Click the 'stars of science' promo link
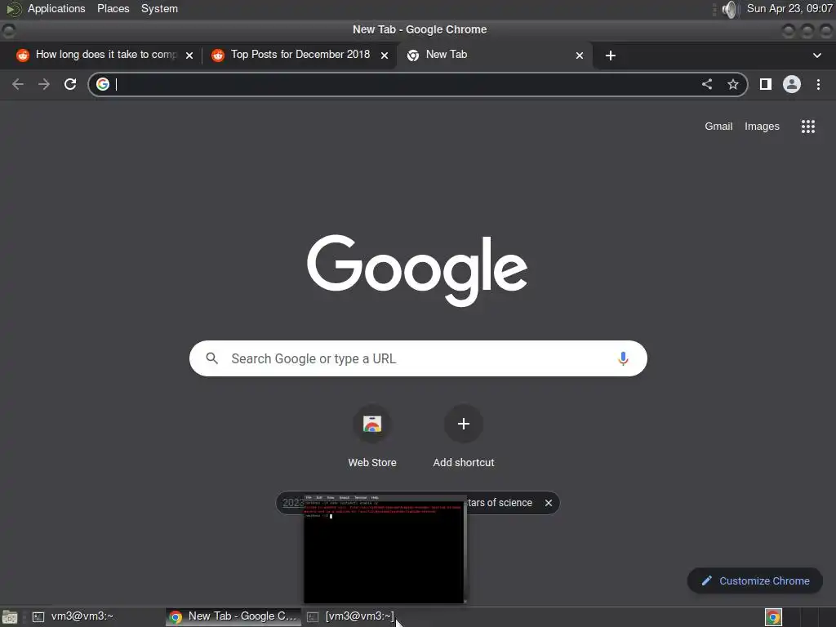836x627 pixels. (500, 503)
